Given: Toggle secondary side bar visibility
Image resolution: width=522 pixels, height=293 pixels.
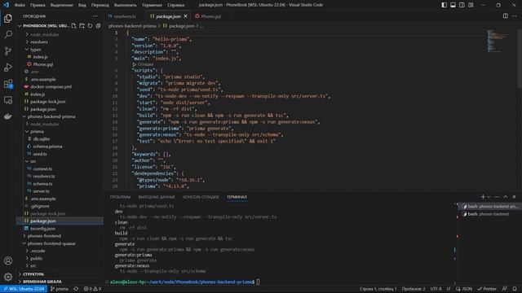Looking at the screenshot, I should click(x=462, y=5).
